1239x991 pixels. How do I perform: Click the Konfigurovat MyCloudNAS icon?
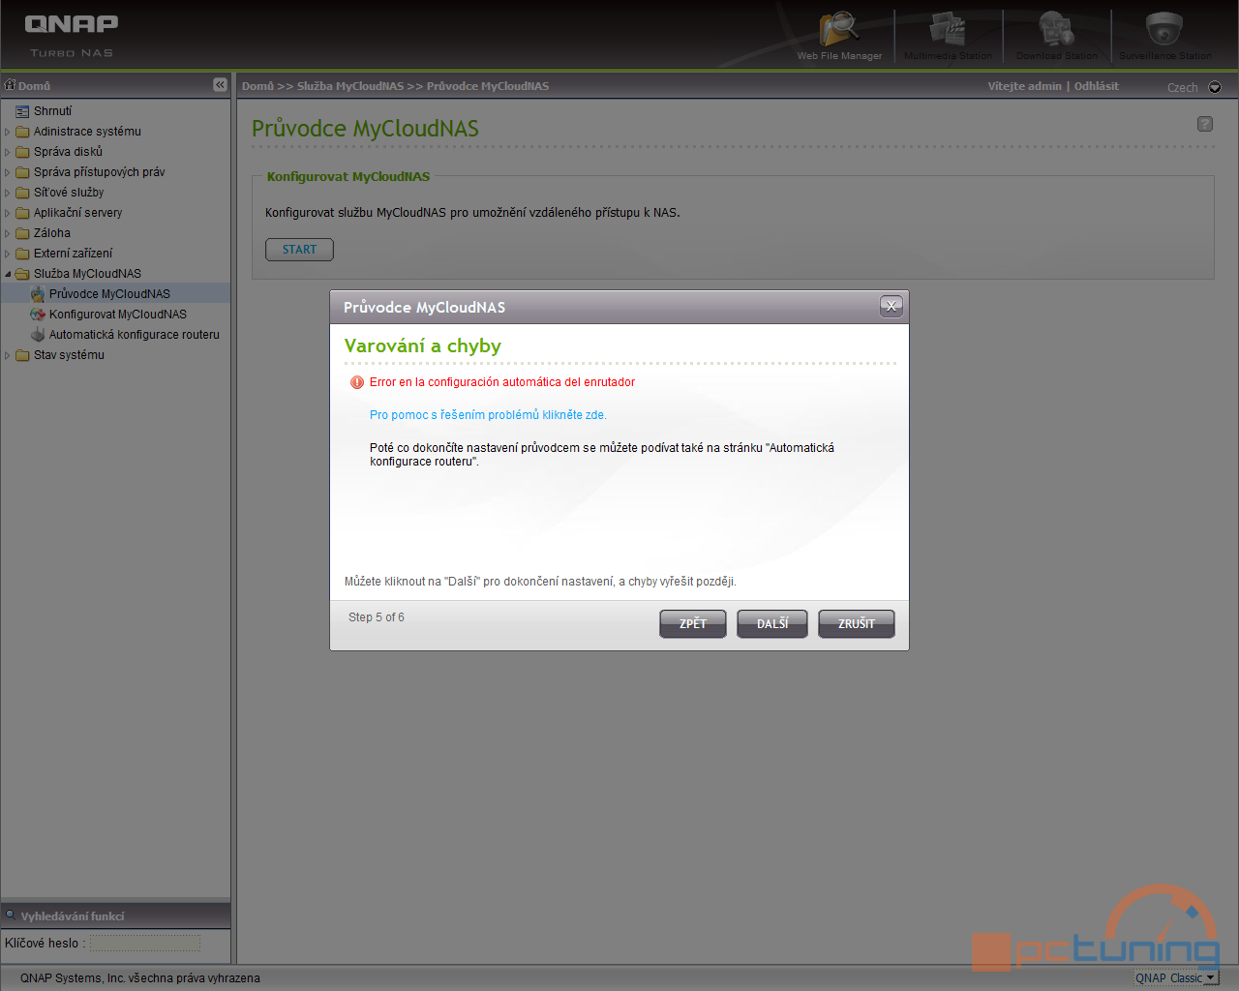[x=38, y=315]
